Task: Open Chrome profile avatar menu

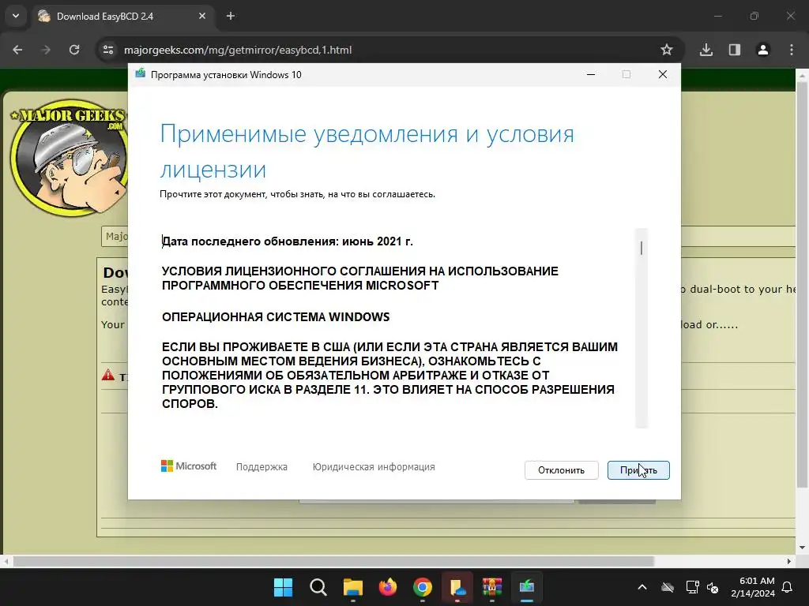Action: click(763, 50)
